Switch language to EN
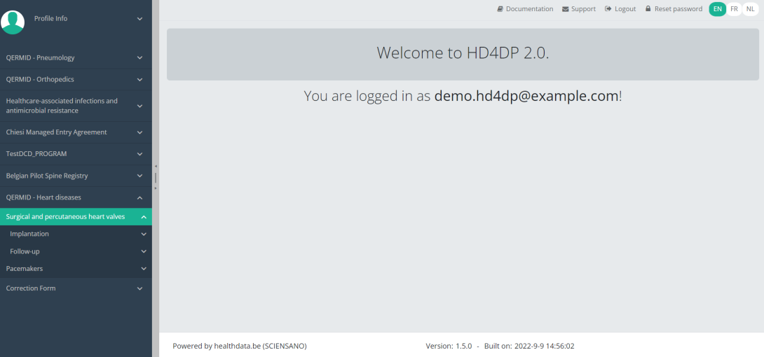The width and height of the screenshot is (764, 357). 717,9
